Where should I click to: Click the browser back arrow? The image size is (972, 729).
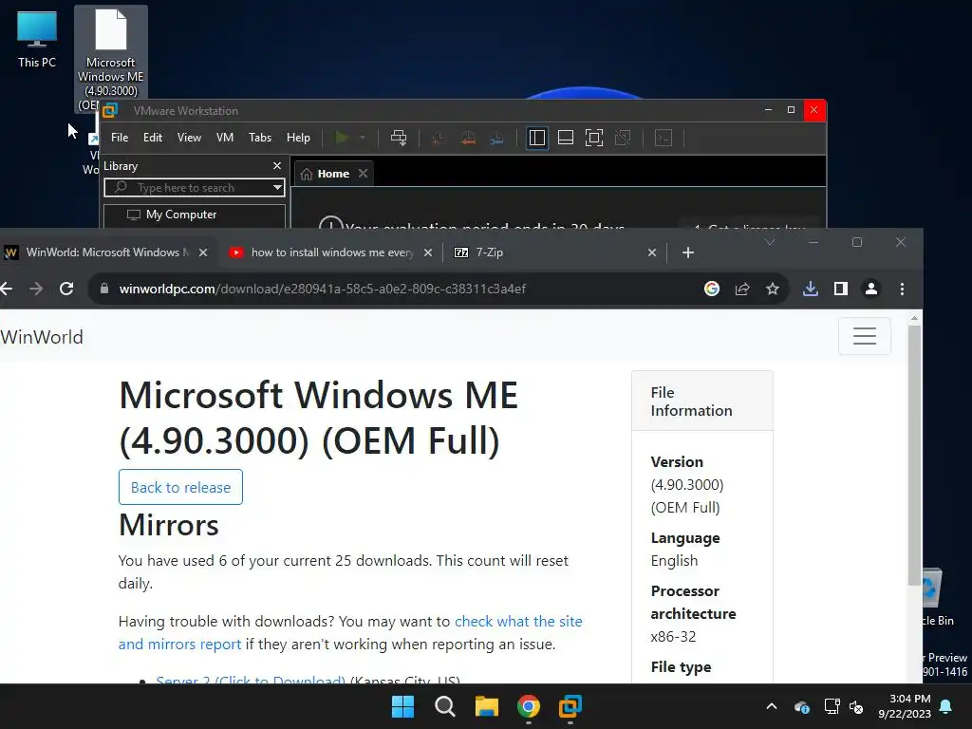[x=7, y=289]
